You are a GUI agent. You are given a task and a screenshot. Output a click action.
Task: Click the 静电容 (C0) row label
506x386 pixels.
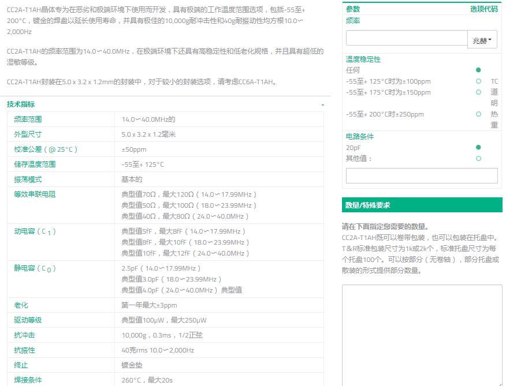pos(35,268)
